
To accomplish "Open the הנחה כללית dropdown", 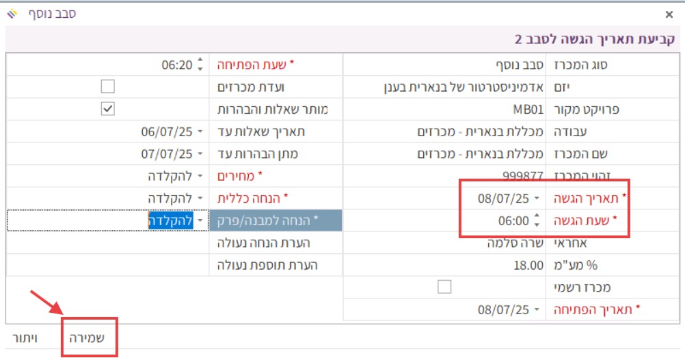I will click(200, 199).
